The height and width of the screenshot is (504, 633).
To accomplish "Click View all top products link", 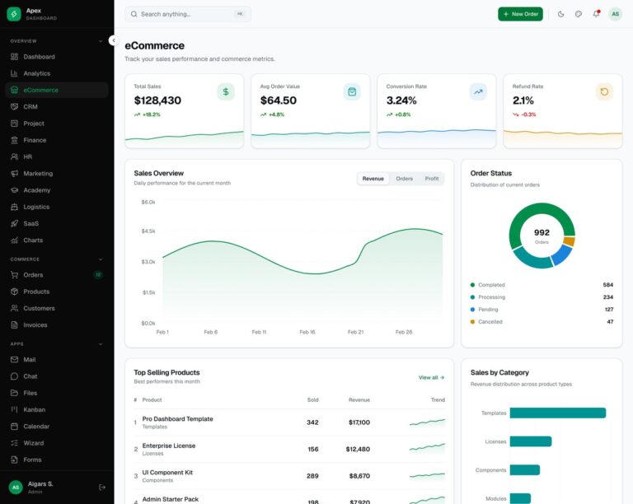I will (x=431, y=377).
